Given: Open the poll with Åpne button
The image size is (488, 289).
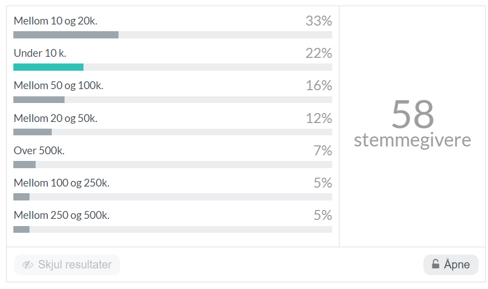Looking at the screenshot, I should click(x=451, y=264).
